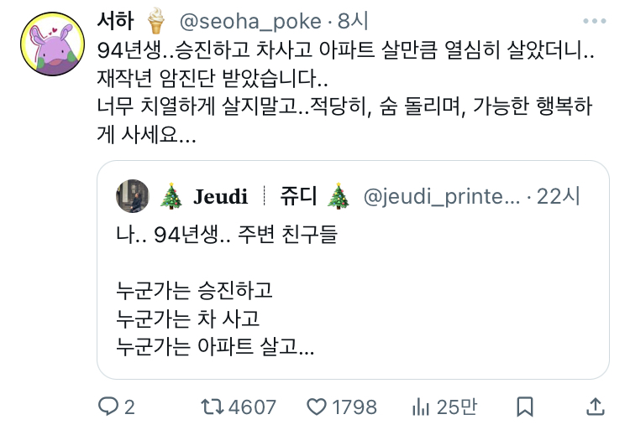Click the display name 서하
630x430 pixels.
click(x=116, y=19)
